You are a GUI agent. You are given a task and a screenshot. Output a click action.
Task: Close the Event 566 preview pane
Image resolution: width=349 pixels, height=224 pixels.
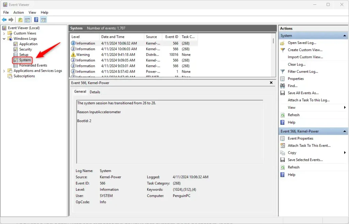tap(271, 83)
